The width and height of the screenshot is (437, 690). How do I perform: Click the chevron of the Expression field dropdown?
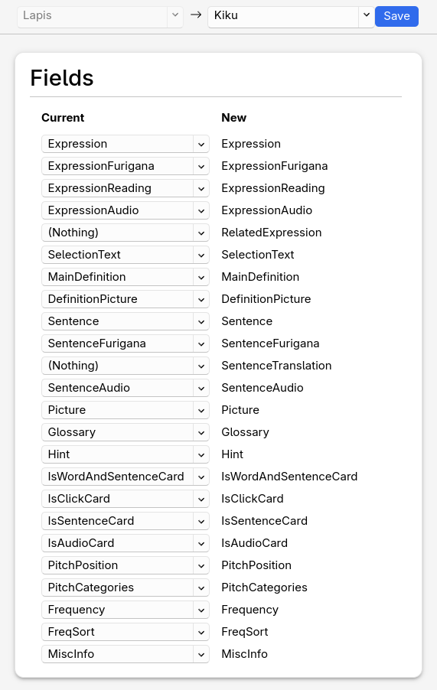tap(201, 144)
